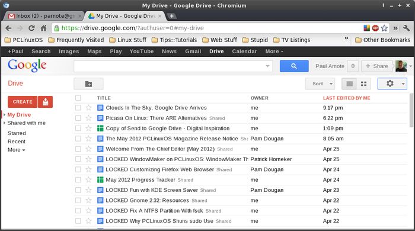Open the settings gear menu
Screen dimensions: 415x231
[x=392, y=84]
